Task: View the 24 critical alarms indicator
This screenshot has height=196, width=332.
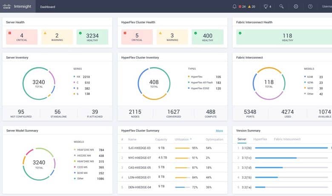Action: coord(242,6)
